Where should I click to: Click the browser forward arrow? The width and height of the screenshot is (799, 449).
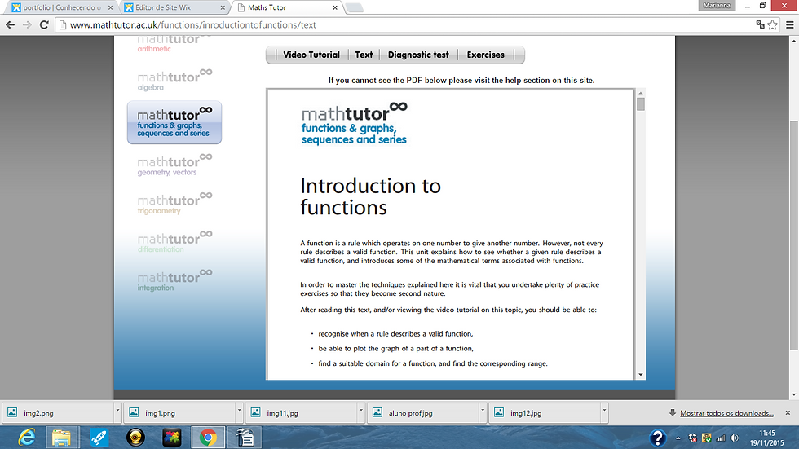coord(27,24)
